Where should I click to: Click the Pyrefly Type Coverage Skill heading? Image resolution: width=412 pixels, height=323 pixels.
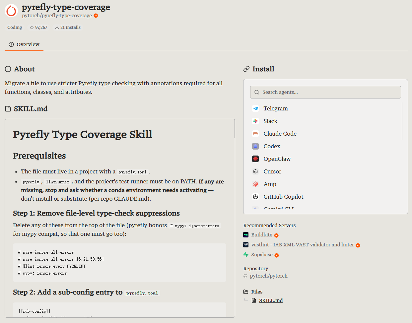pos(83,134)
